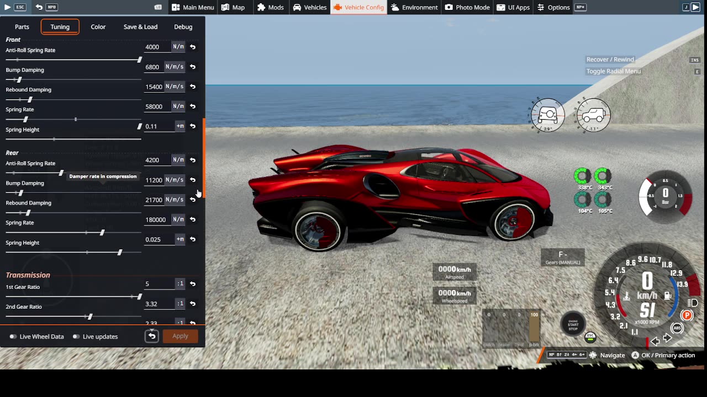Click the orange parking brake indicator
This screenshot has width=707, height=397.
pyautogui.click(x=687, y=315)
